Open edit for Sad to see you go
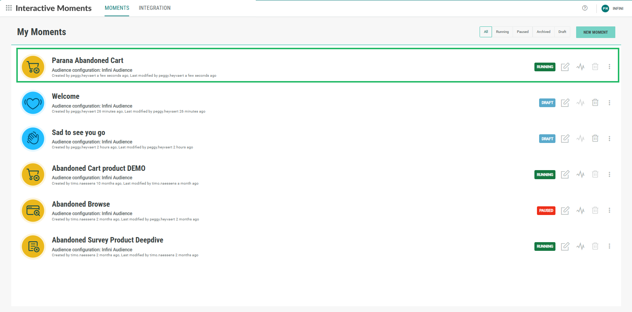This screenshot has height=312, width=632. point(565,139)
